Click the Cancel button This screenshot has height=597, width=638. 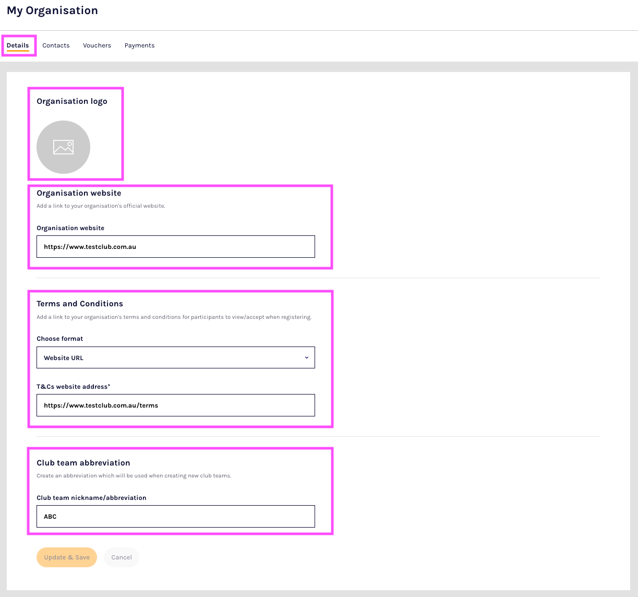pyautogui.click(x=122, y=557)
